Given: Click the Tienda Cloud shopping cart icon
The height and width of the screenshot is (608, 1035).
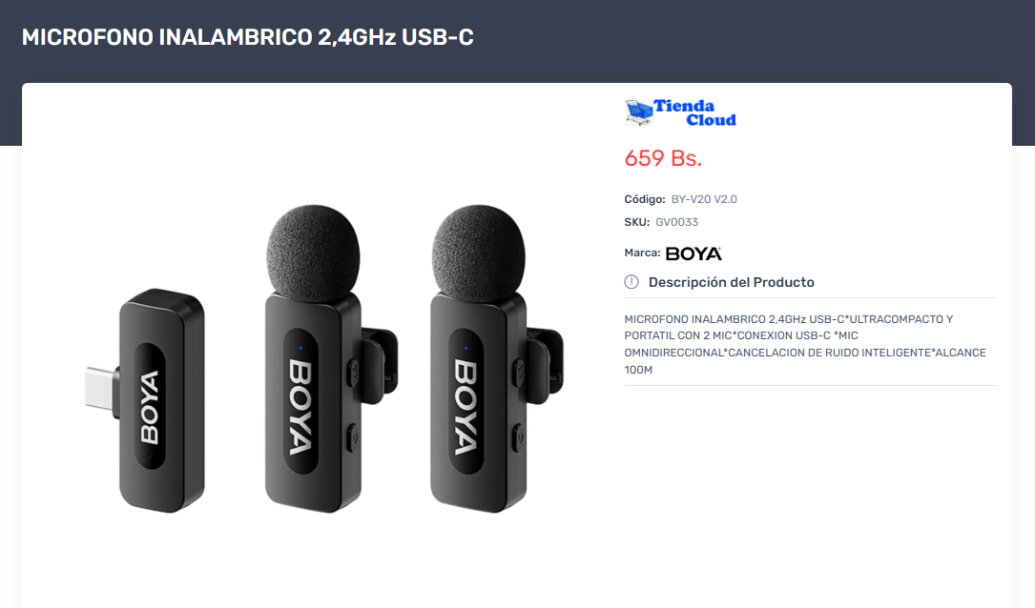Looking at the screenshot, I should pos(638,112).
